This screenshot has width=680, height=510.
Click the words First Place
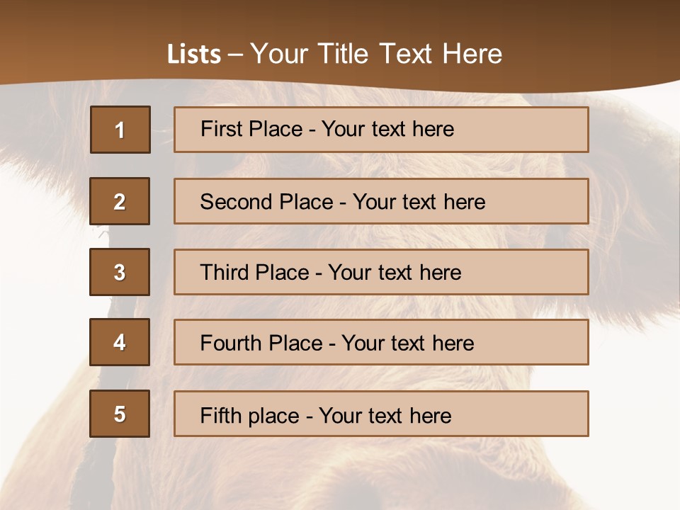(251, 129)
